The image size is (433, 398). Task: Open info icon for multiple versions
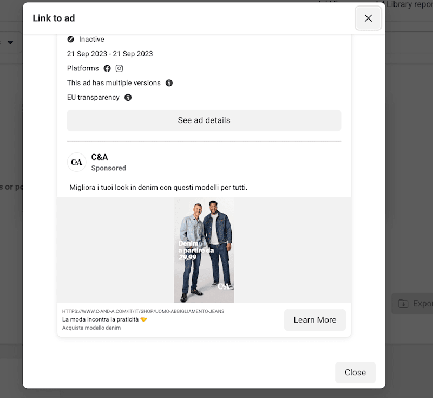click(x=169, y=83)
